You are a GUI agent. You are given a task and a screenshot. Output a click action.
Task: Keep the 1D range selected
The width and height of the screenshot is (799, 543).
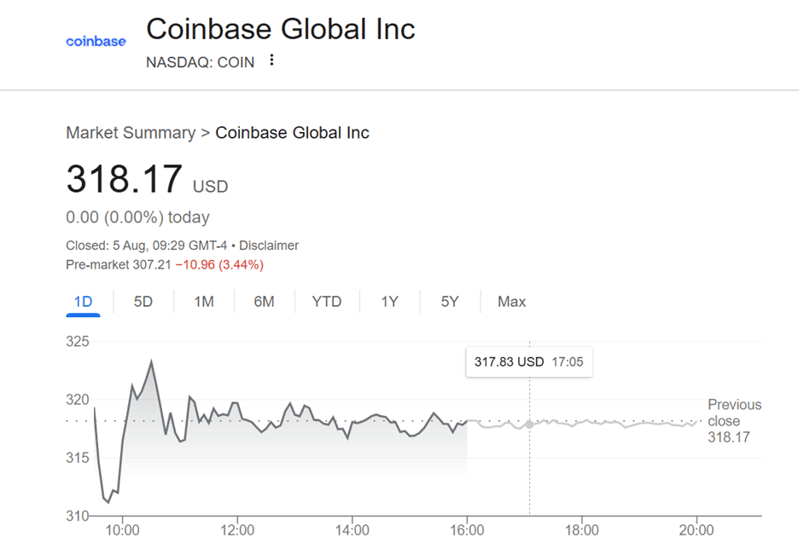click(x=83, y=301)
